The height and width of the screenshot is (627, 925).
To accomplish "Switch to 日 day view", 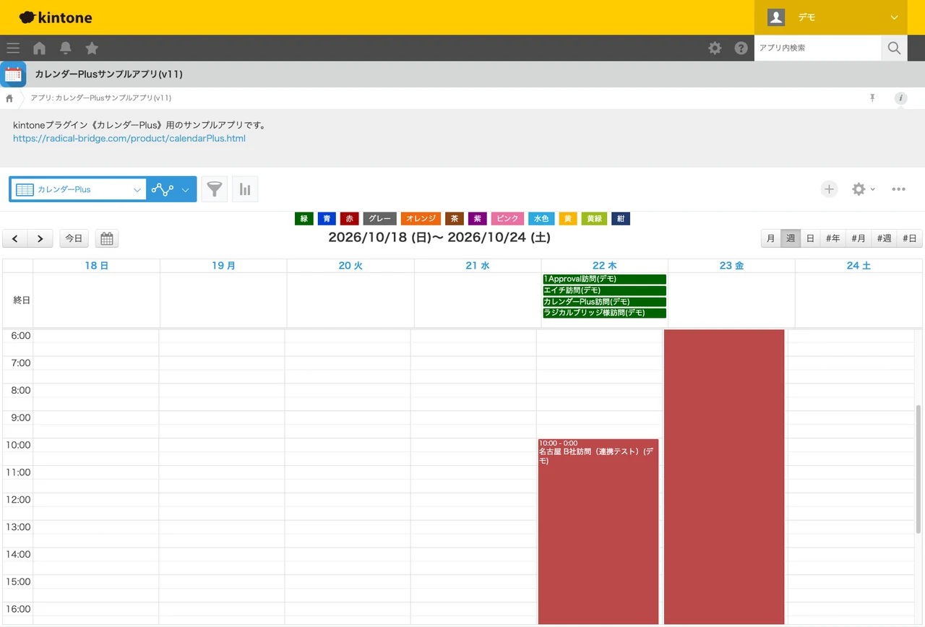I will tap(811, 238).
